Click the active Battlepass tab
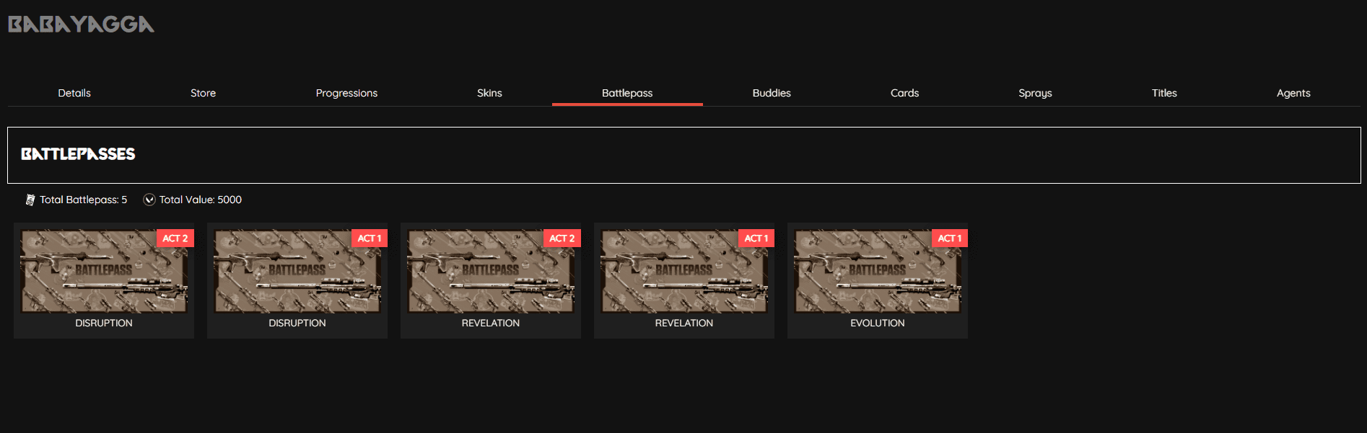 coord(627,93)
